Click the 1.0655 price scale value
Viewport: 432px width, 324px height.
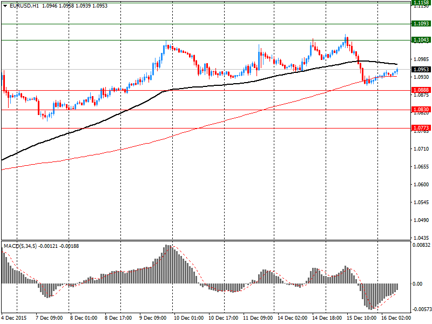pos(421,167)
